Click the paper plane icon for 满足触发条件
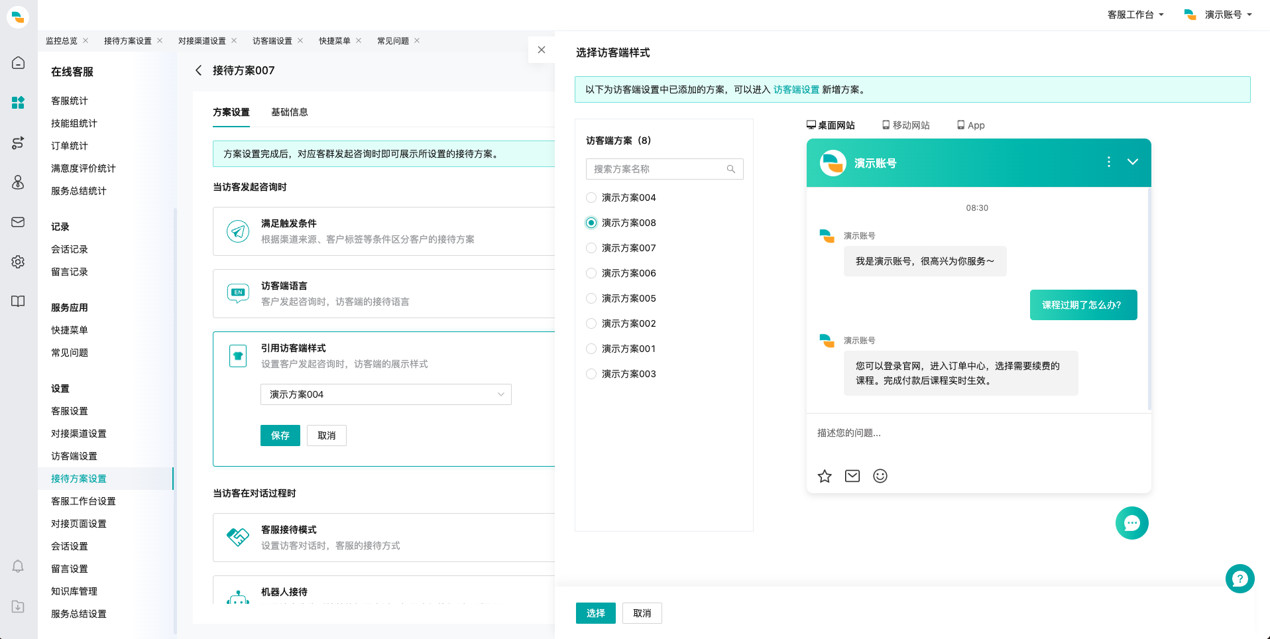The width and height of the screenshot is (1270, 639). [x=238, y=231]
